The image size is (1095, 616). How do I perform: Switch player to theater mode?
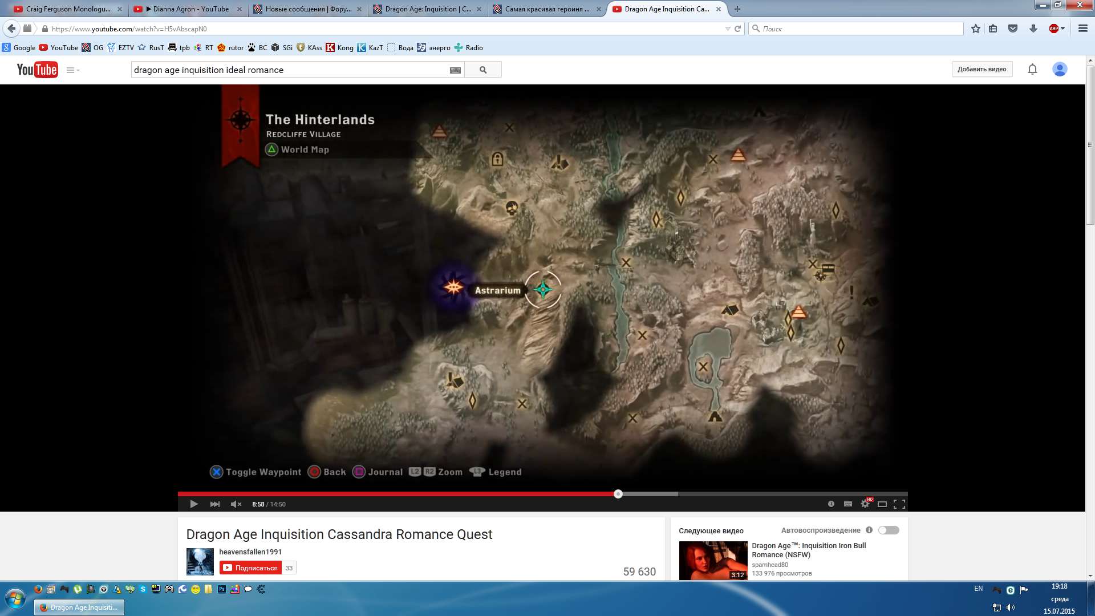click(x=882, y=504)
